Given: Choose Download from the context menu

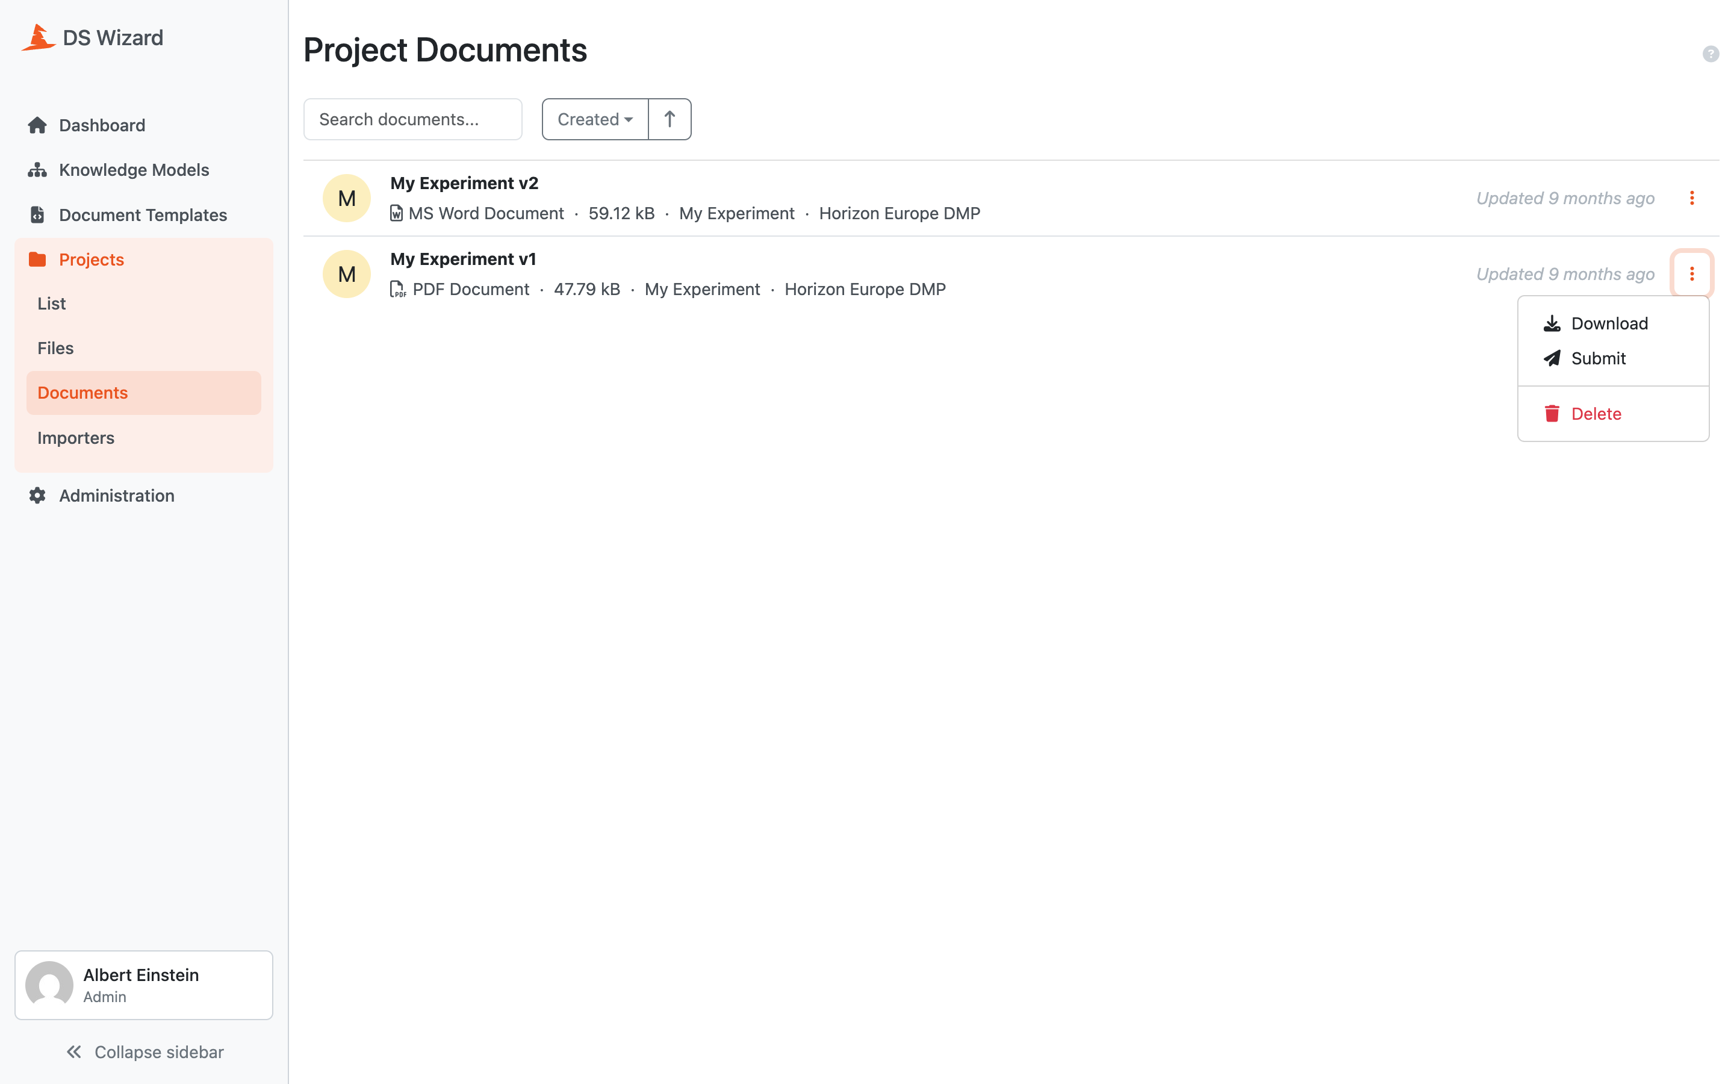Looking at the screenshot, I should [1613, 323].
